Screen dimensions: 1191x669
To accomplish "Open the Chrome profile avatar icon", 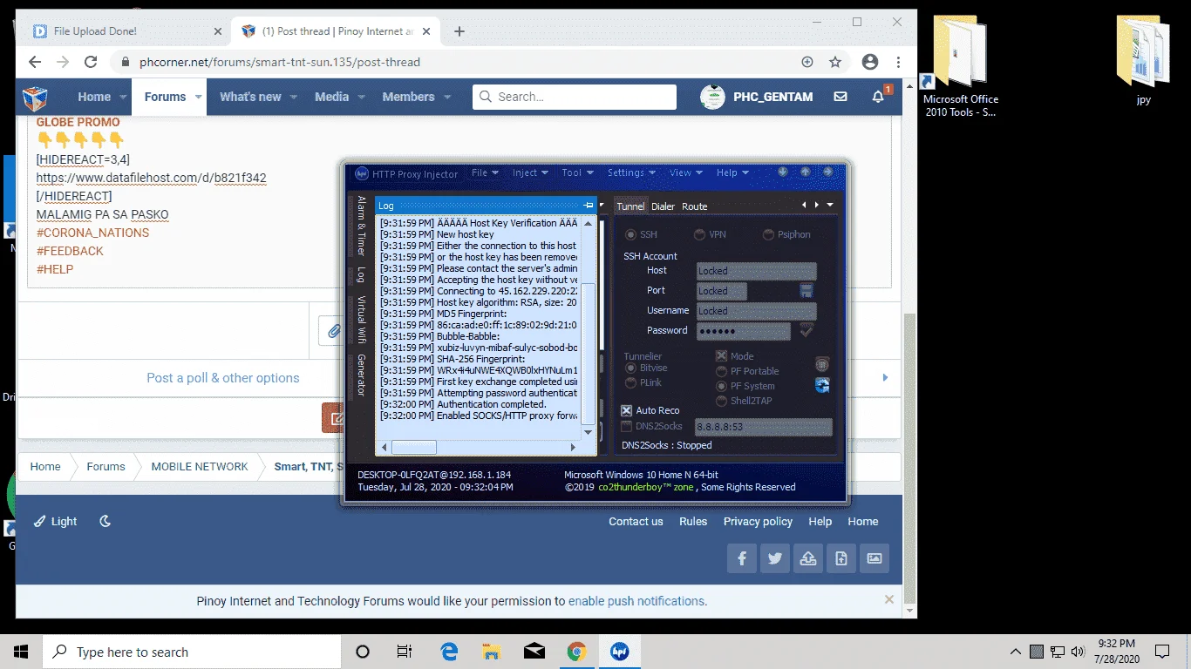I will coord(869,62).
